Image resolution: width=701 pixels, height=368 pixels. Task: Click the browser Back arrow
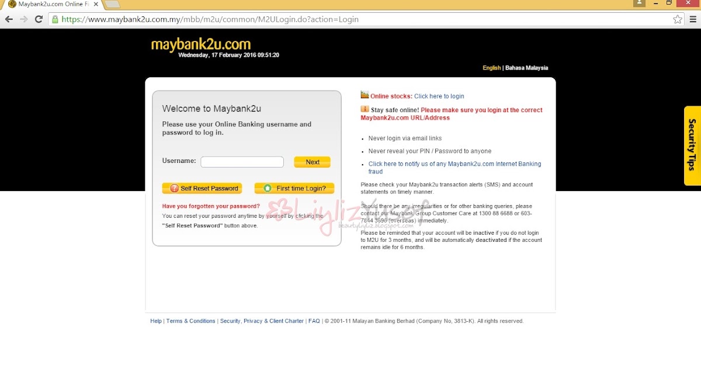9,19
